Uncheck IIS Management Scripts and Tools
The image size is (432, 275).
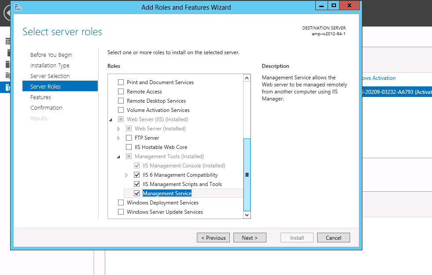tap(137, 184)
